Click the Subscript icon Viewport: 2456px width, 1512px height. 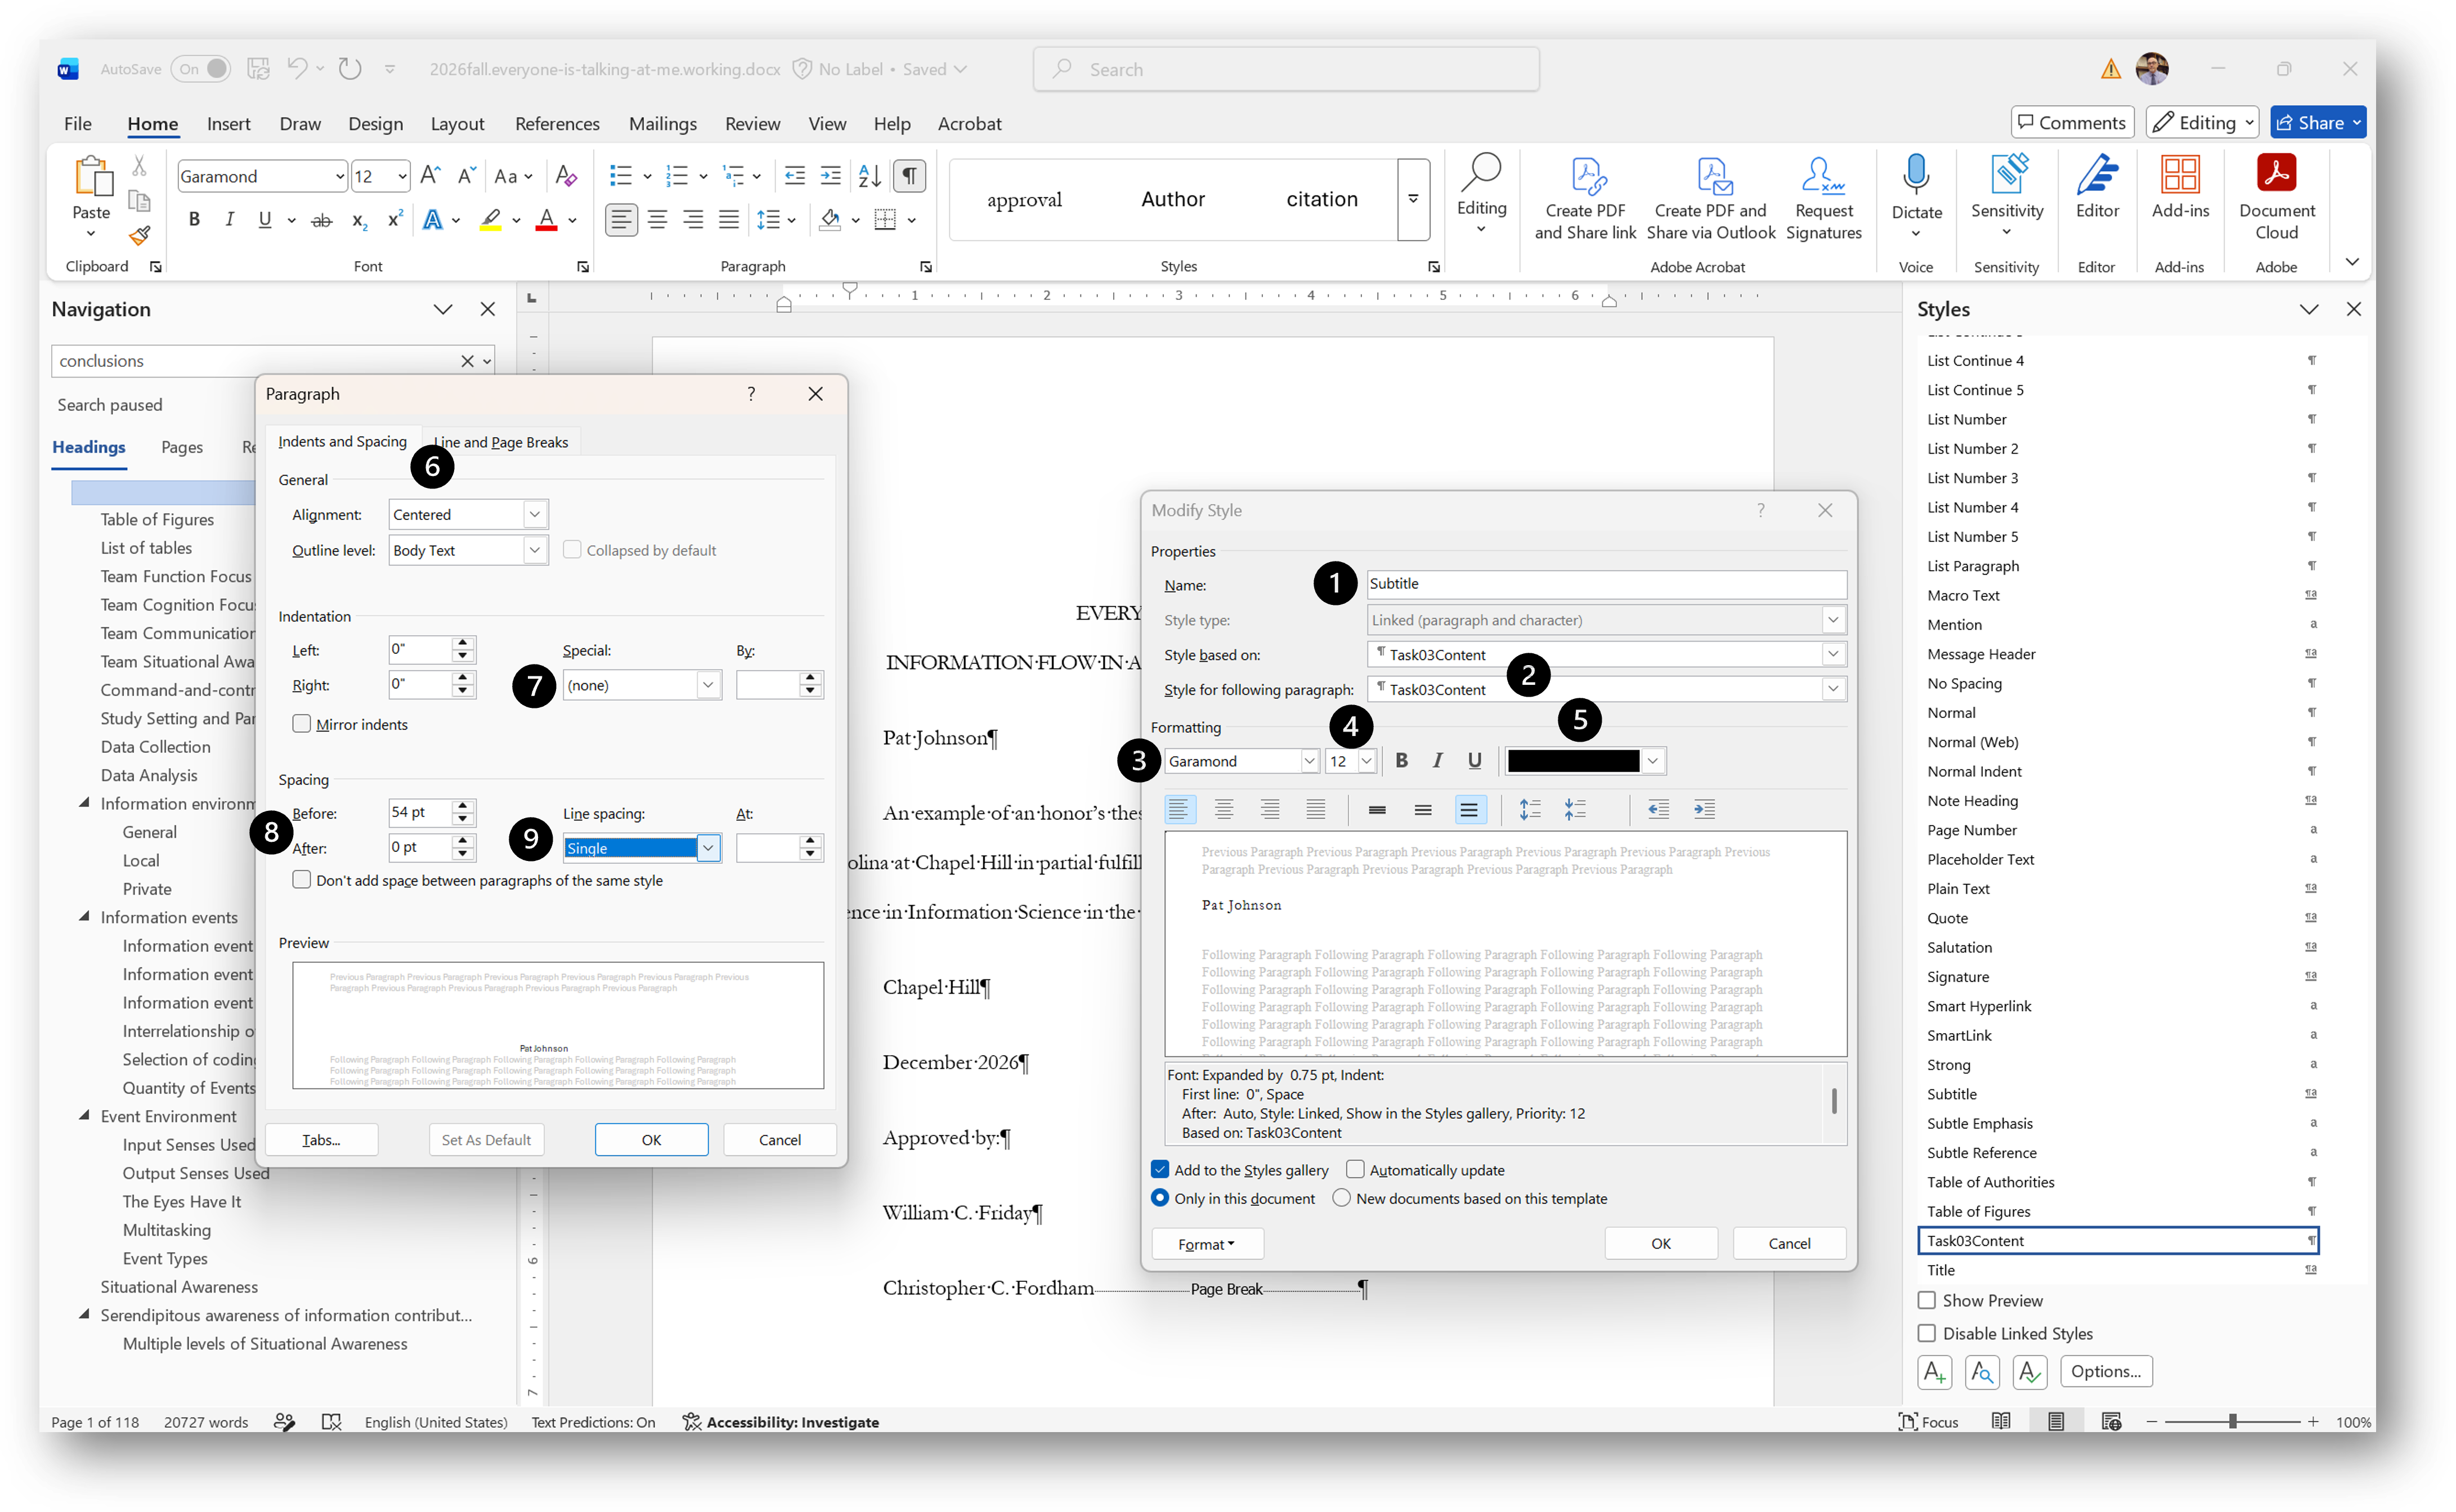click(x=359, y=220)
